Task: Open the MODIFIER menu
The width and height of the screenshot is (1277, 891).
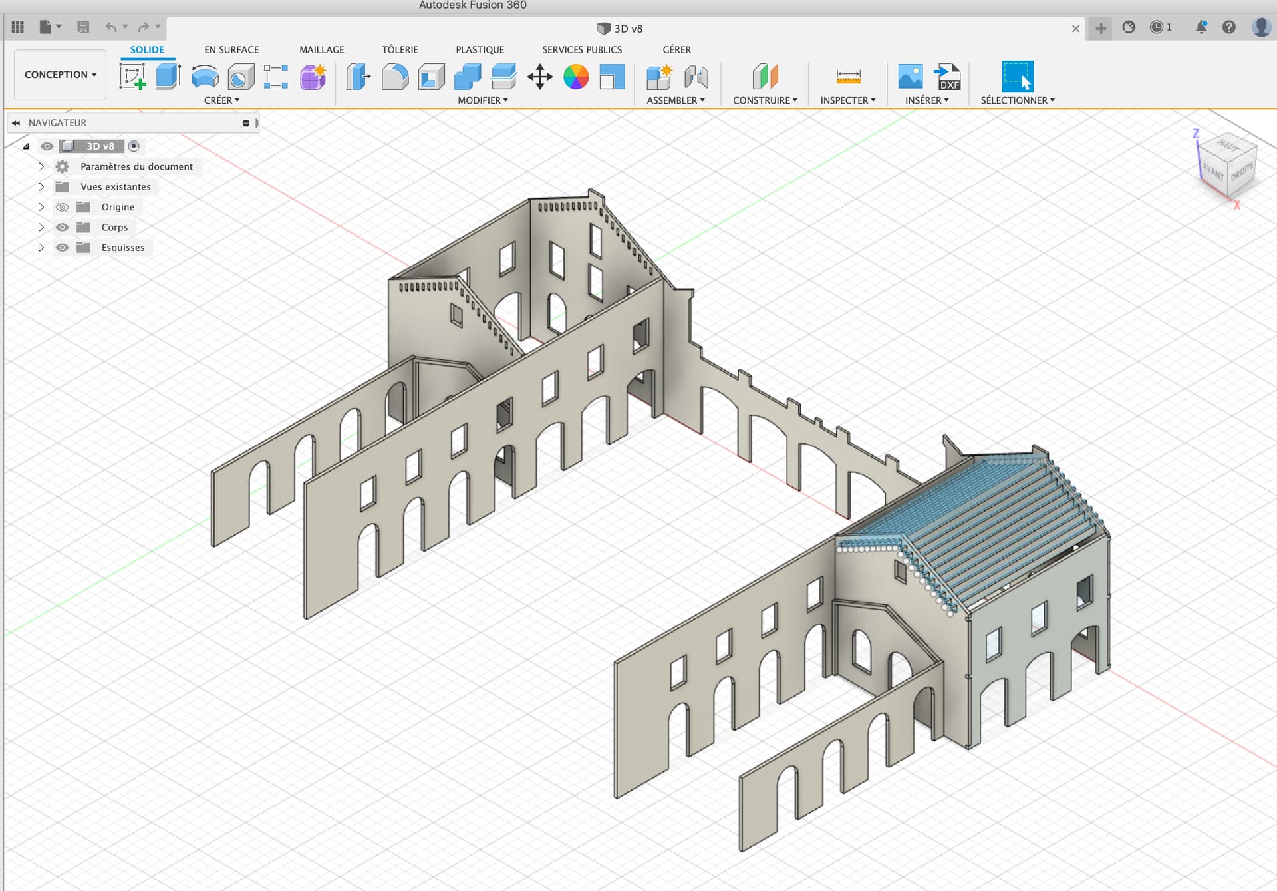Action: [x=483, y=100]
